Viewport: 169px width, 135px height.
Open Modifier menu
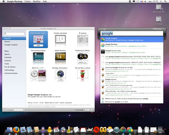click(37, 1)
